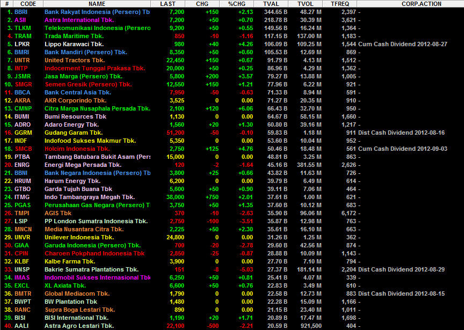Screen dimensions: 464x330
Task: Select stock code TRAM
Action: [23, 36]
